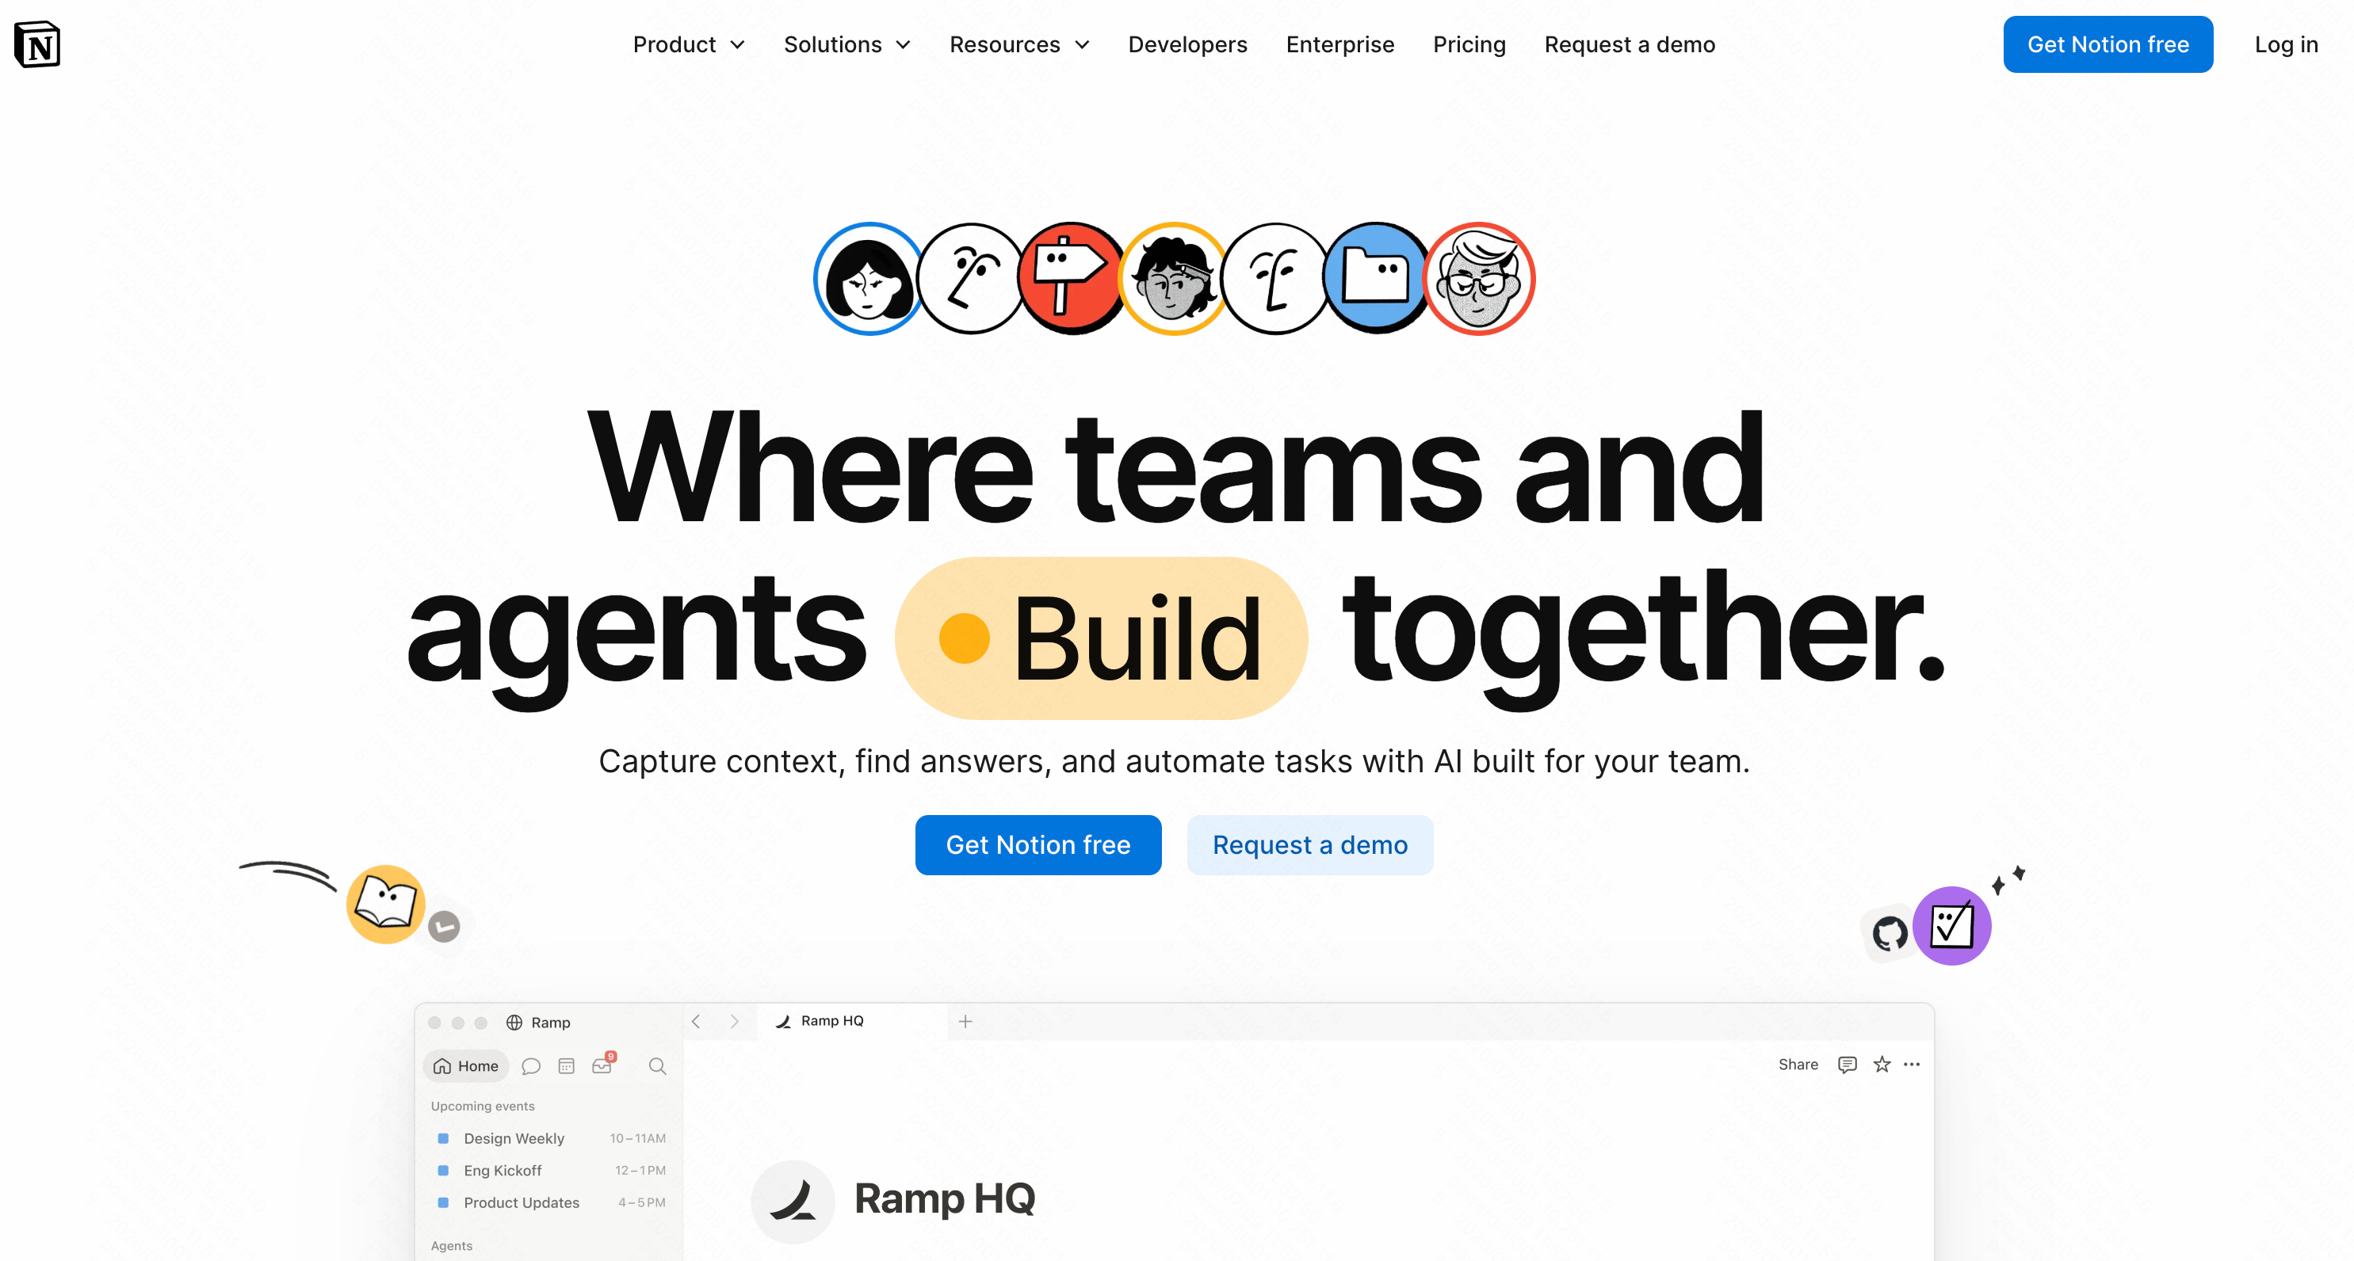Open the chat bubble icon in sidebar
This screenshot has width=2354, height=1261.
coord(531,1066)
